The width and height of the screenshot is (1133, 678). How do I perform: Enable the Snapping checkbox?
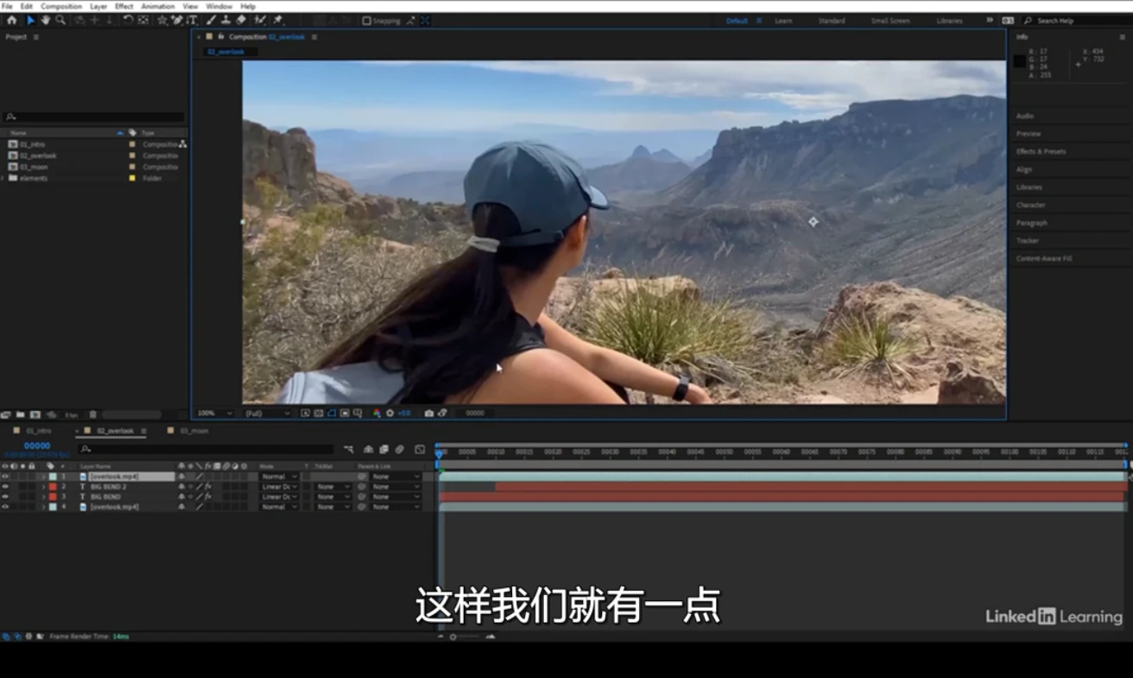coord(367,21)
